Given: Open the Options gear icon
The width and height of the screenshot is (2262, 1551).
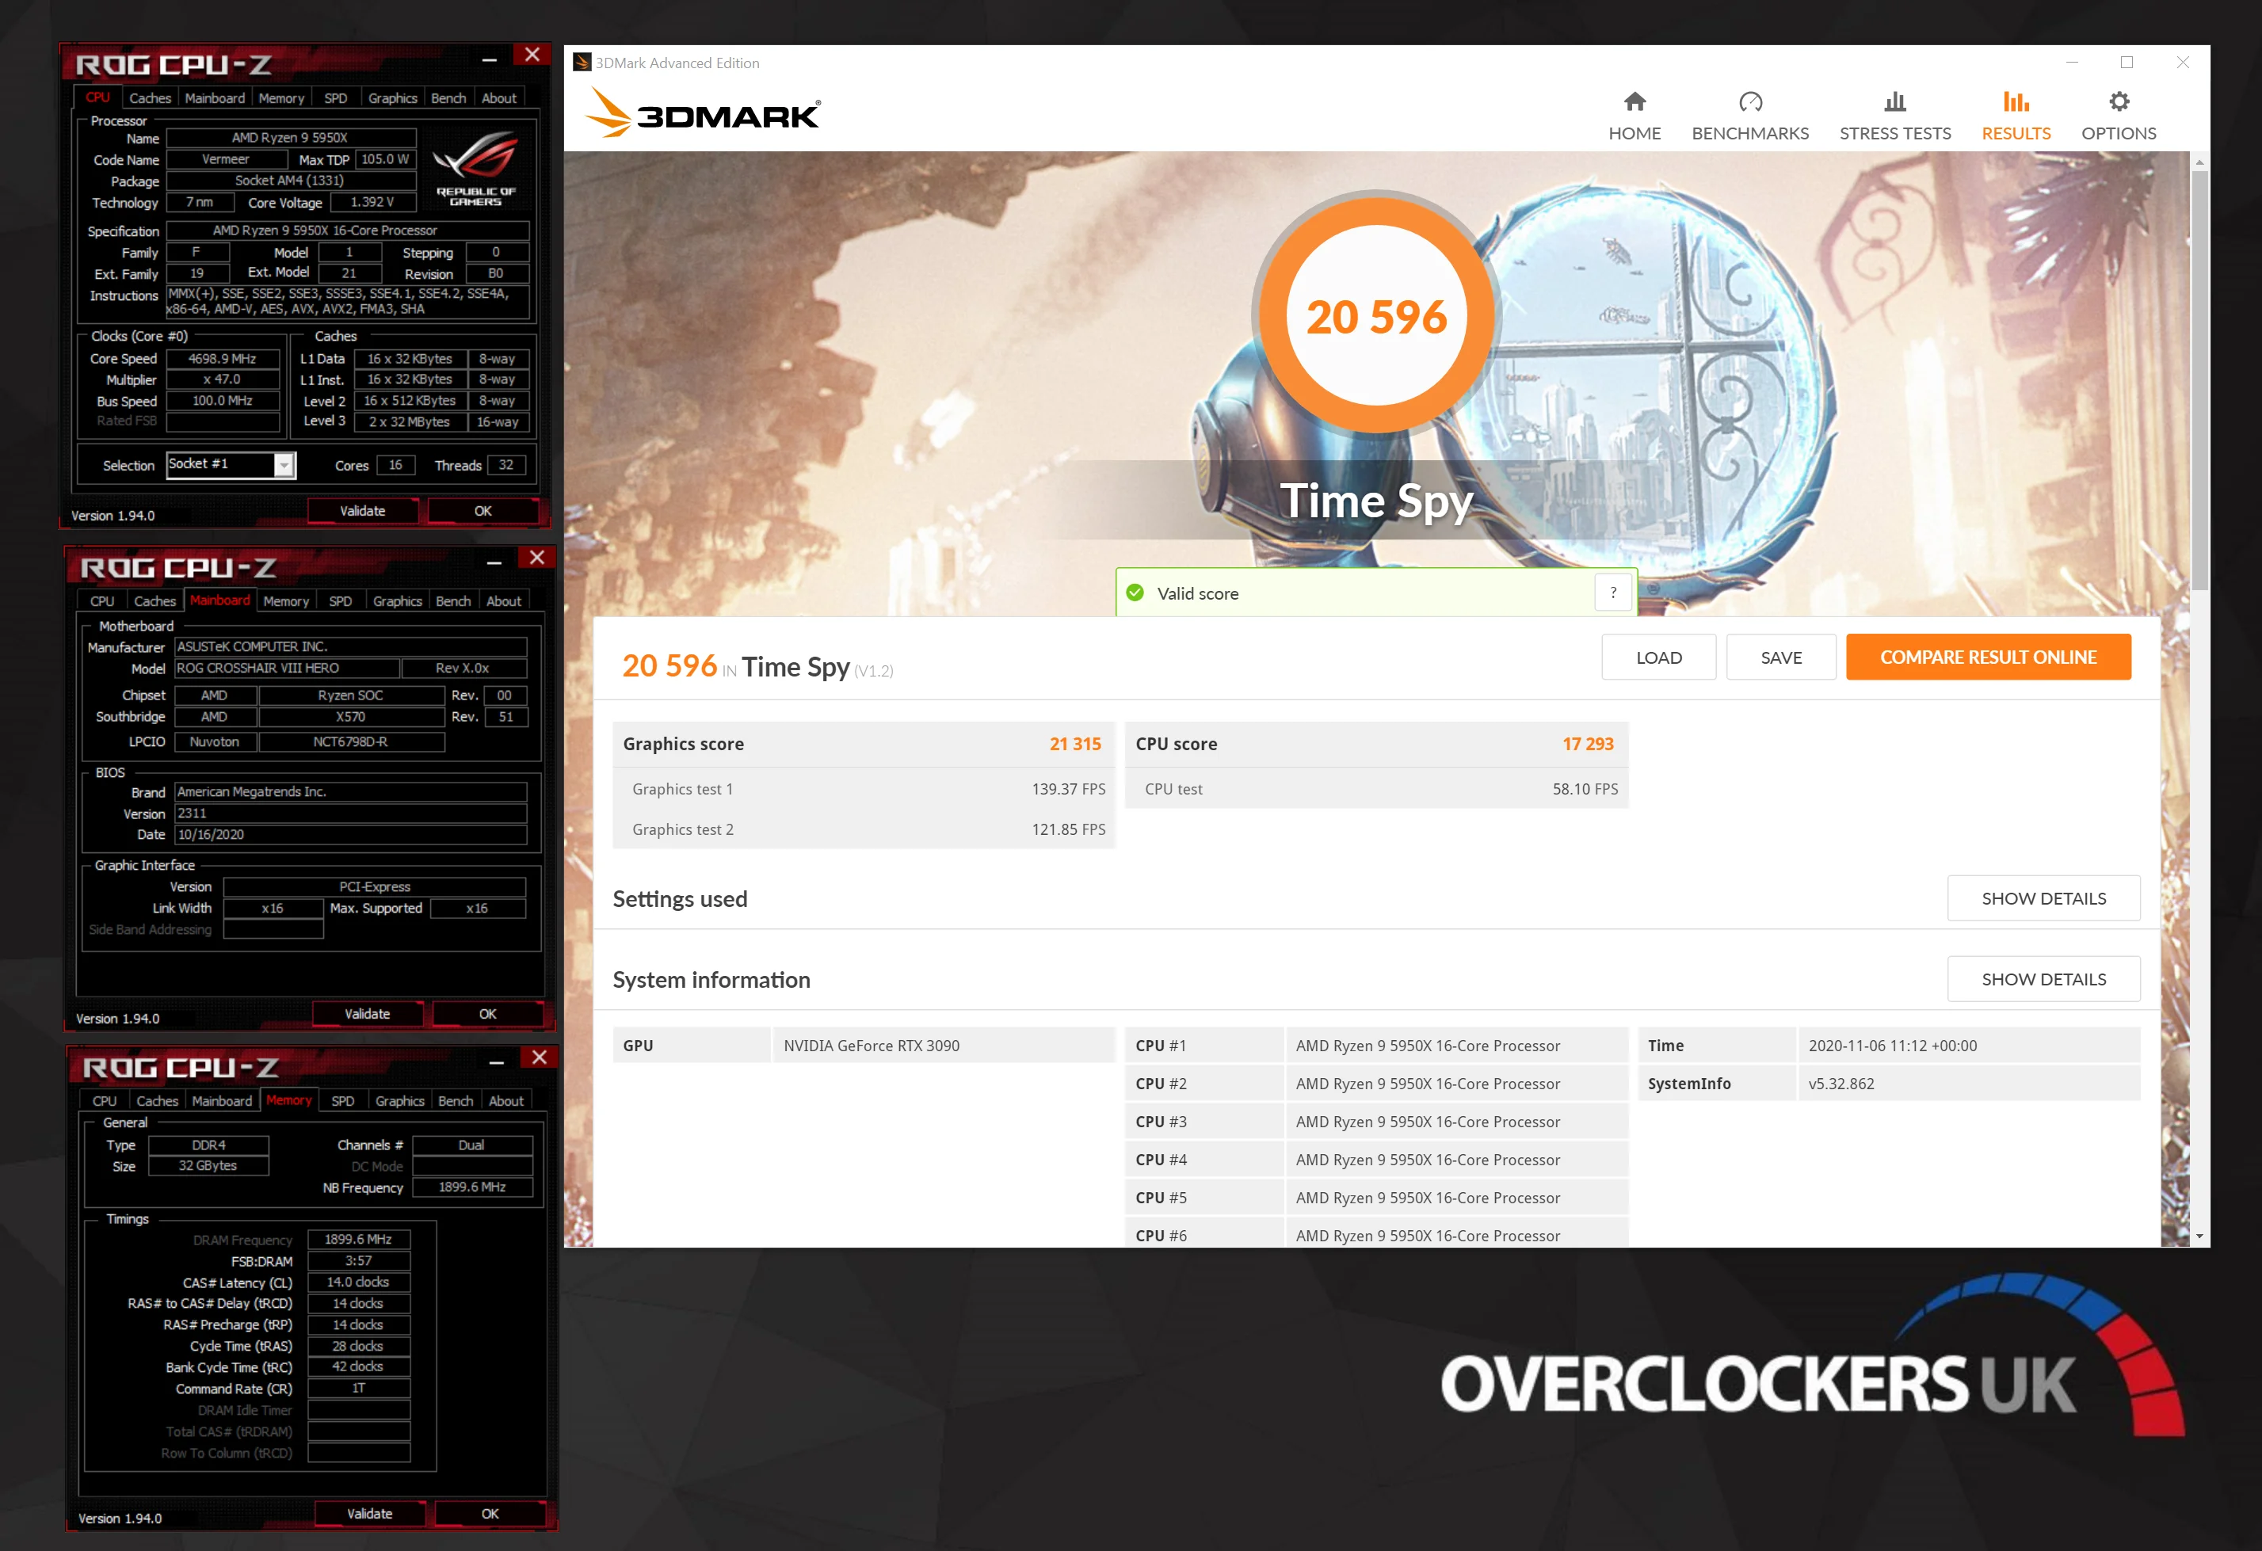Looking at the screenshot, I should [2119, 101].
